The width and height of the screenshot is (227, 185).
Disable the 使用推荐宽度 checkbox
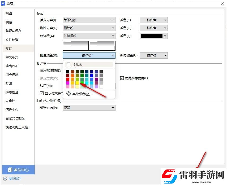122,78
